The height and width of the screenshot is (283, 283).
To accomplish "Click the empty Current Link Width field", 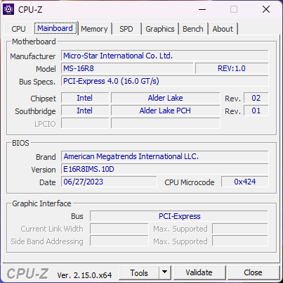I will (119, 229).
